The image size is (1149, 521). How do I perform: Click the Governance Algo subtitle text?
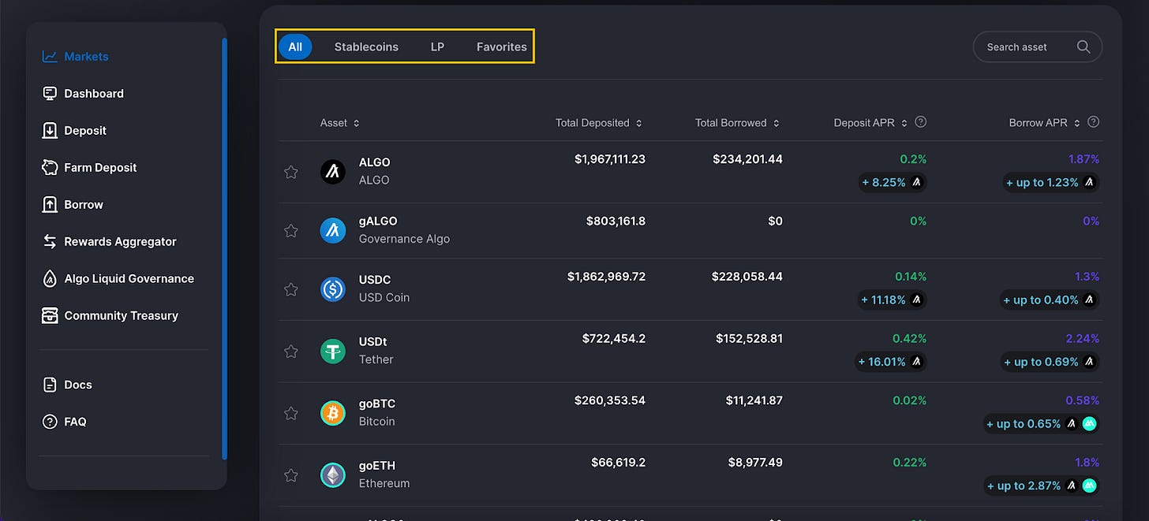[404, 239]
